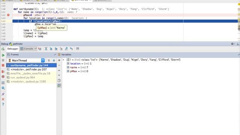Image resolution: width=240 pixels, height=135 pixels.
Task: Click line number 147 in gutter
Action: click(x=3, y=30)
